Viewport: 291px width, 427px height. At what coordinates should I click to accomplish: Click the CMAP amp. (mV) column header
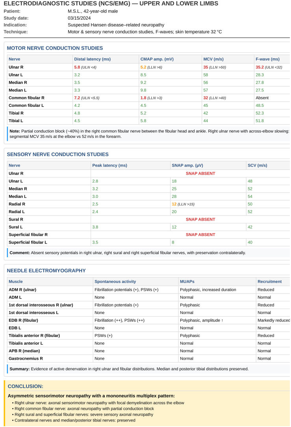click(157, 59)
